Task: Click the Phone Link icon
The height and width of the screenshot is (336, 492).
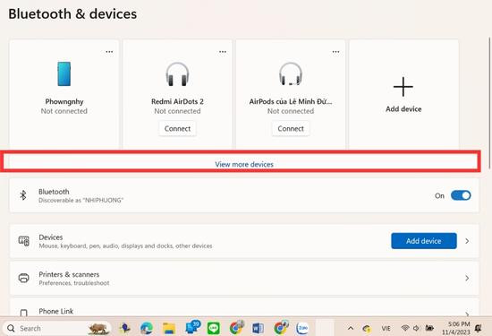Action: tap(24, 313)
